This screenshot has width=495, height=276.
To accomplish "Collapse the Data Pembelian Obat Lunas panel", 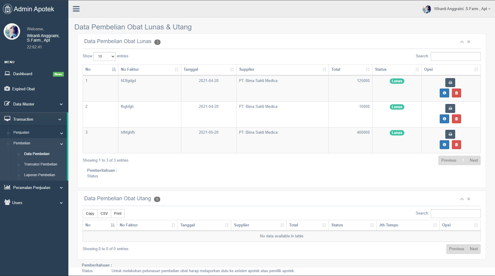I will [462, 42].
